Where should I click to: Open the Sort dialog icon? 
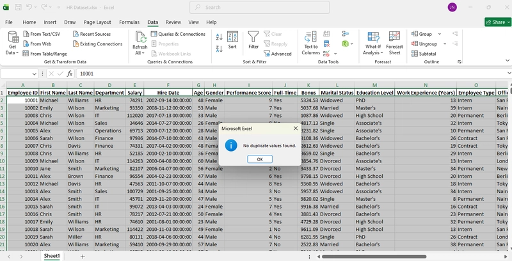(x=232, y=37)
